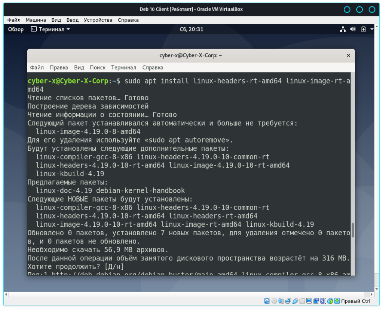Click the USB devices icon in status bar
The height and width of the screenshot is (309, 383).
(295, 301)
